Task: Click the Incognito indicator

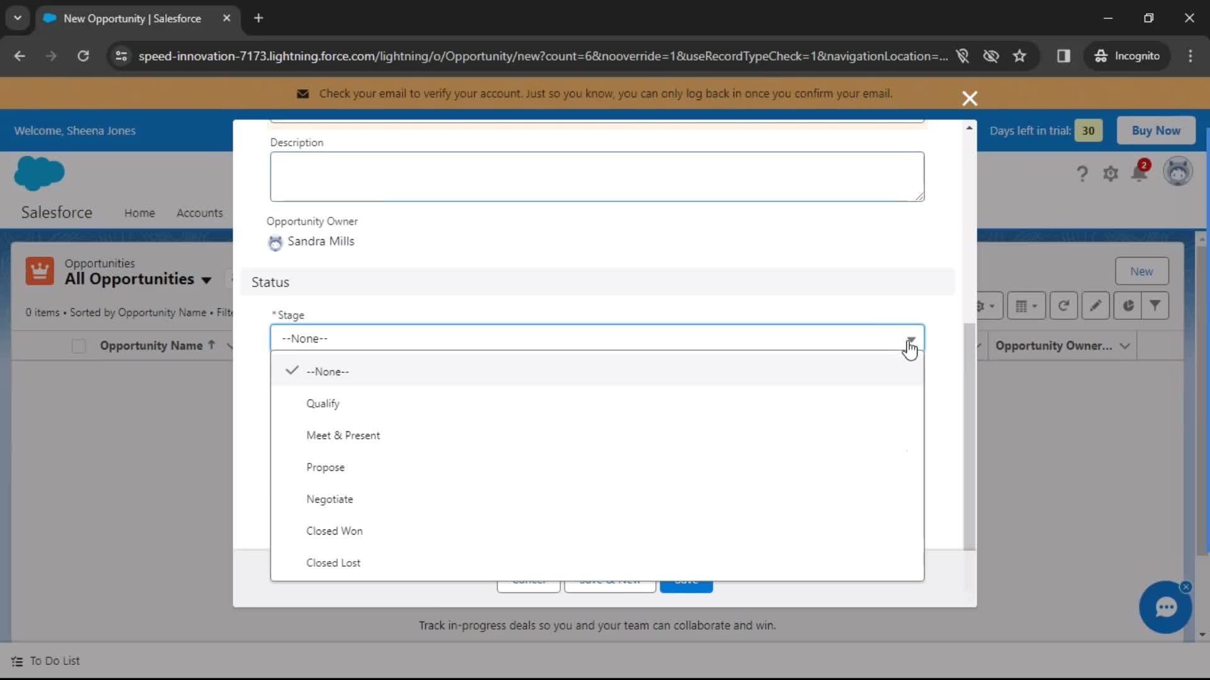Action: [1127, 56]
